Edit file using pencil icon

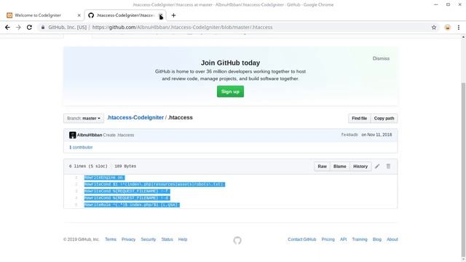(377, 167)
